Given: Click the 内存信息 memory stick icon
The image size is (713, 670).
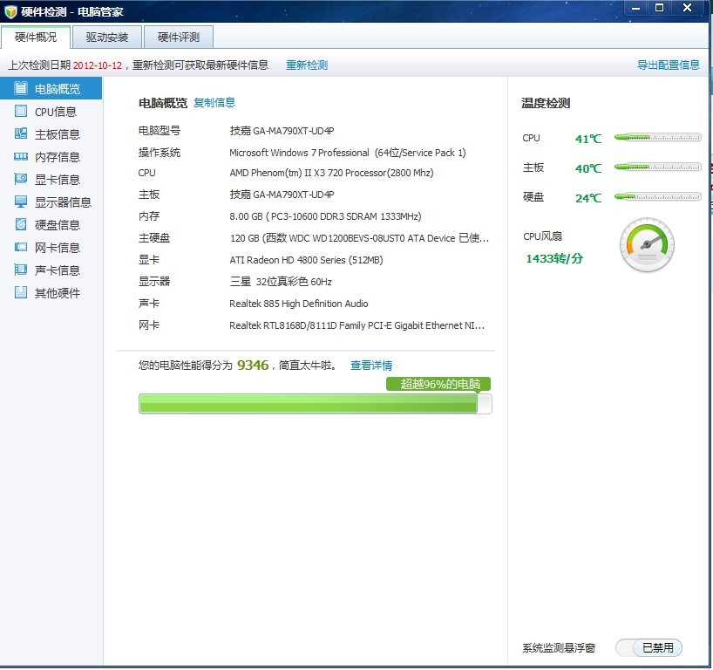Looking at the screenshot, I should (20, 156).
